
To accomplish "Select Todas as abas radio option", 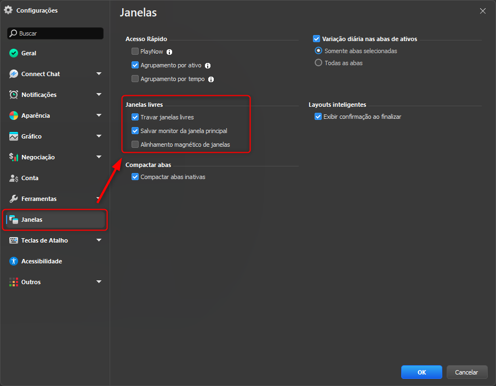I will (x=318, y=62).
